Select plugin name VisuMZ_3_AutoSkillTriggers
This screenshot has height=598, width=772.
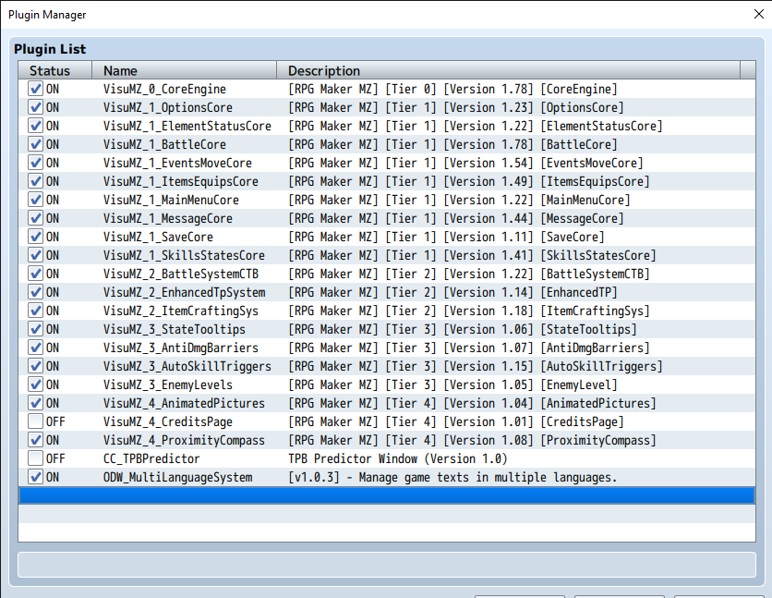pyautogui.click(x=187, y=367)
